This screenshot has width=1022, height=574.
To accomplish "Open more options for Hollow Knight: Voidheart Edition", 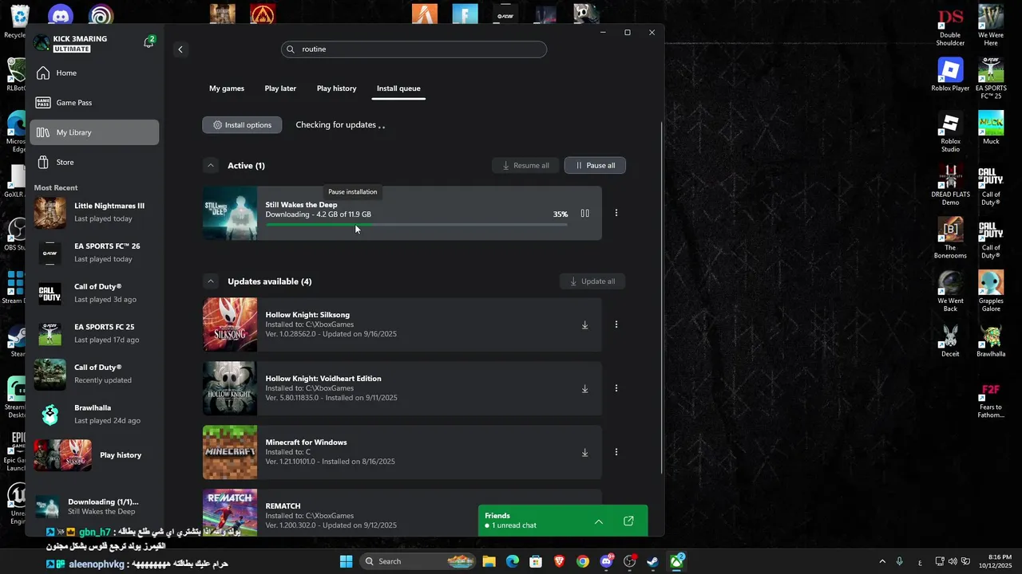I will [616, 388].
